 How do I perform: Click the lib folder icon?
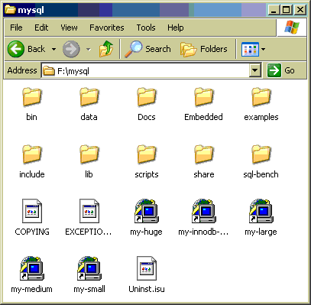[89, 154]
